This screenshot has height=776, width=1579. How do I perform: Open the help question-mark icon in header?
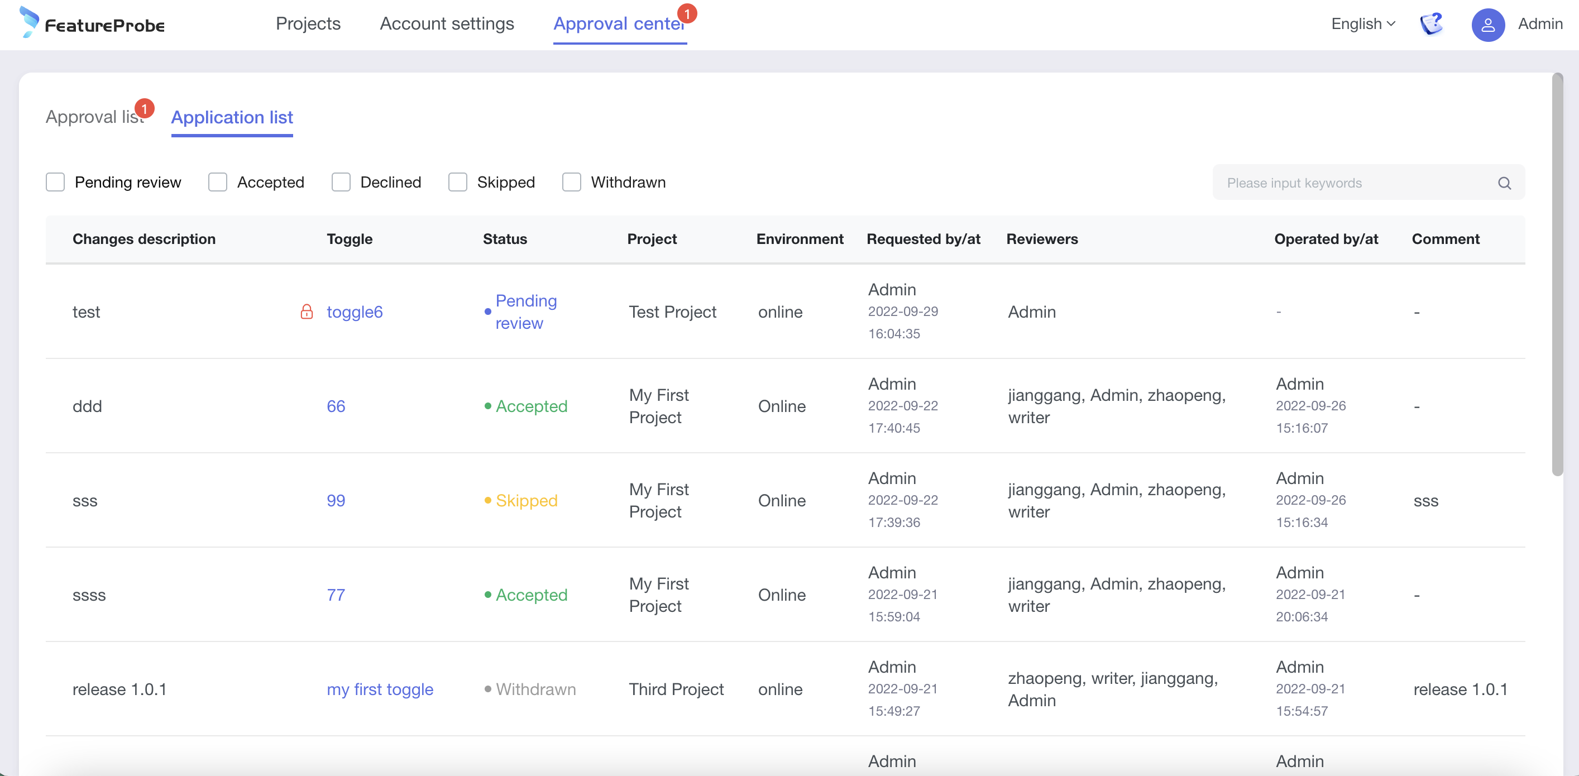coord(1431,24)
